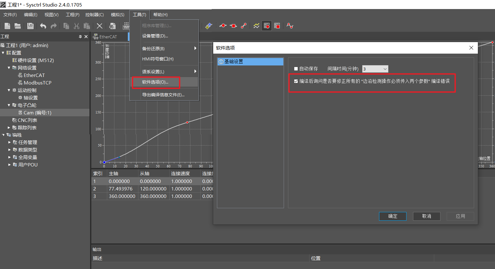Click the download/upload arrows toolbar icon
The width and height of the screenshot is (495, 269).
coord(209,26)
